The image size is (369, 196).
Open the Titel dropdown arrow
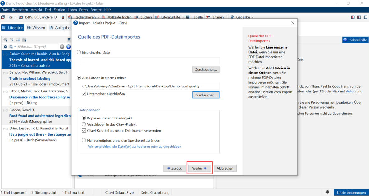16,17
